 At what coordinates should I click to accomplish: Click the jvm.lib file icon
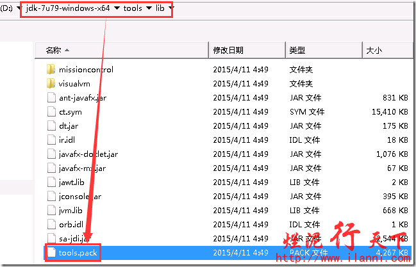click(51, 210)
